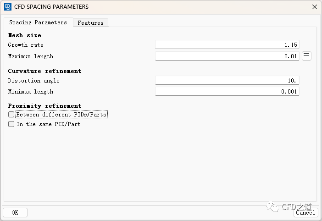Switch to the Features tab
322x221 pixels.
pyautogui.click(x=90, y=22)
